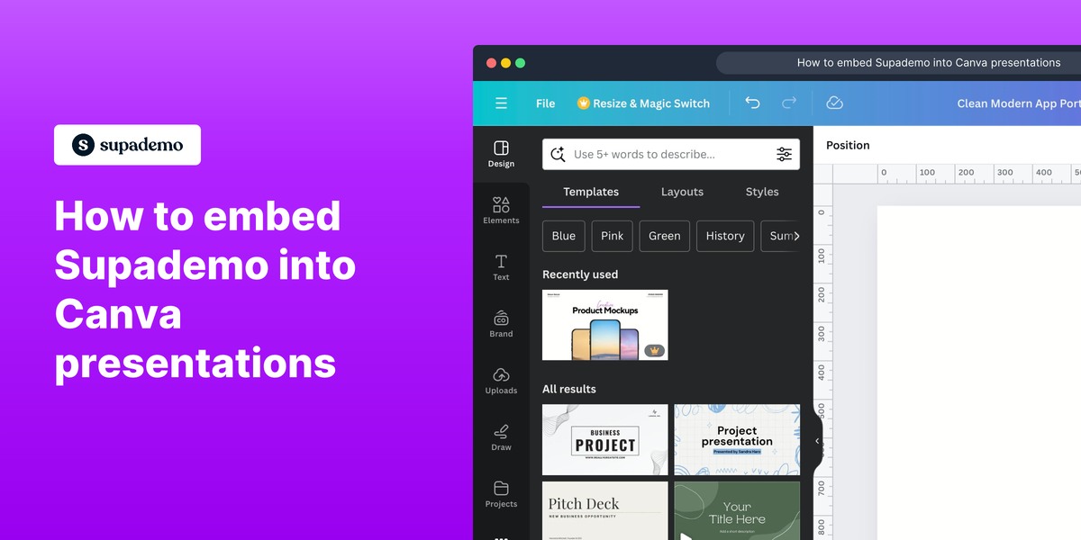This screenshot has width=1081, height=540.
Task: Select the Pink filter chip
Action: coord(613,236)
